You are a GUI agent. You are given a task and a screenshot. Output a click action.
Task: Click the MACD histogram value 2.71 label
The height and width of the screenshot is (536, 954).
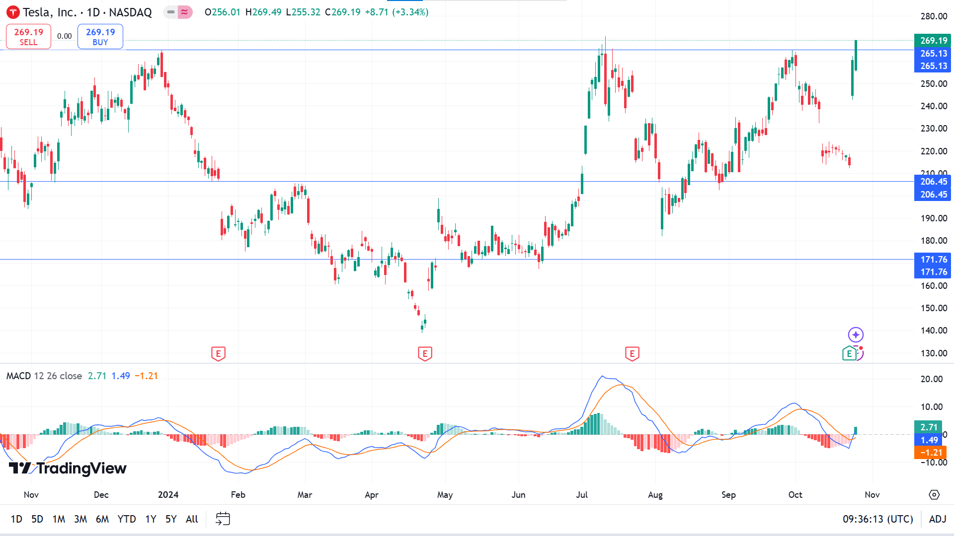pyautogui.click(x=928, y=427)
